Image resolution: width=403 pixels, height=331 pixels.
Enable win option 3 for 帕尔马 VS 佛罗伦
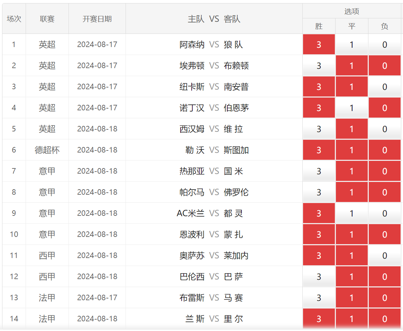[x=319, y=192]
